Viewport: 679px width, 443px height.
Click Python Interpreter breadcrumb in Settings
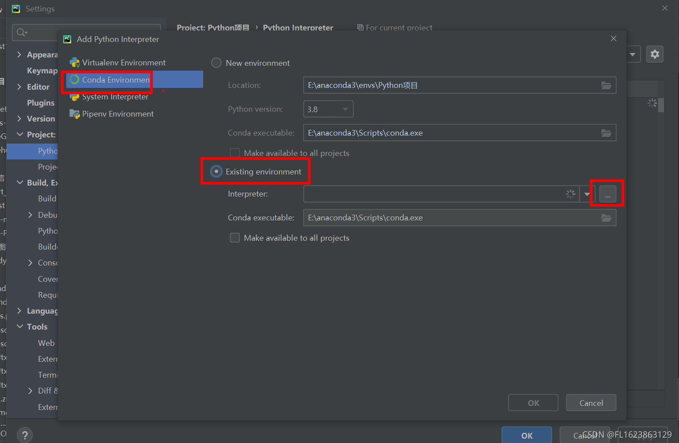click(x=298, y=27)
